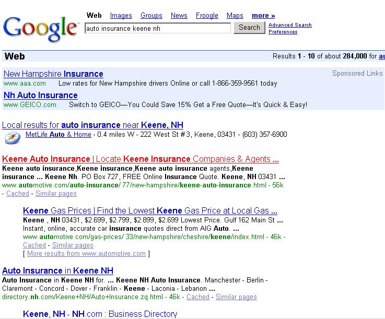
Task: Click the Sponsored Links label
Action: [357, 74]
